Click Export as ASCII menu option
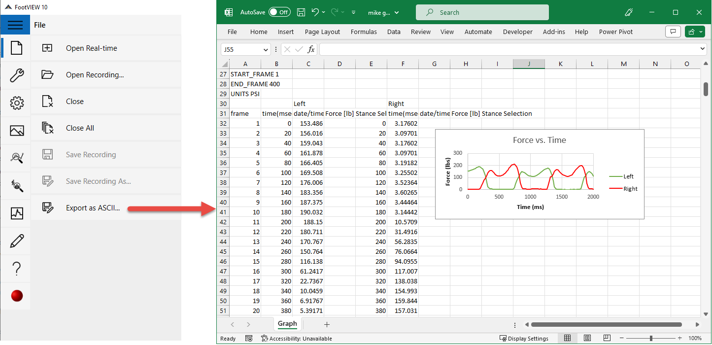This screenshot has height=345, width=712. [x=93, y=208]
